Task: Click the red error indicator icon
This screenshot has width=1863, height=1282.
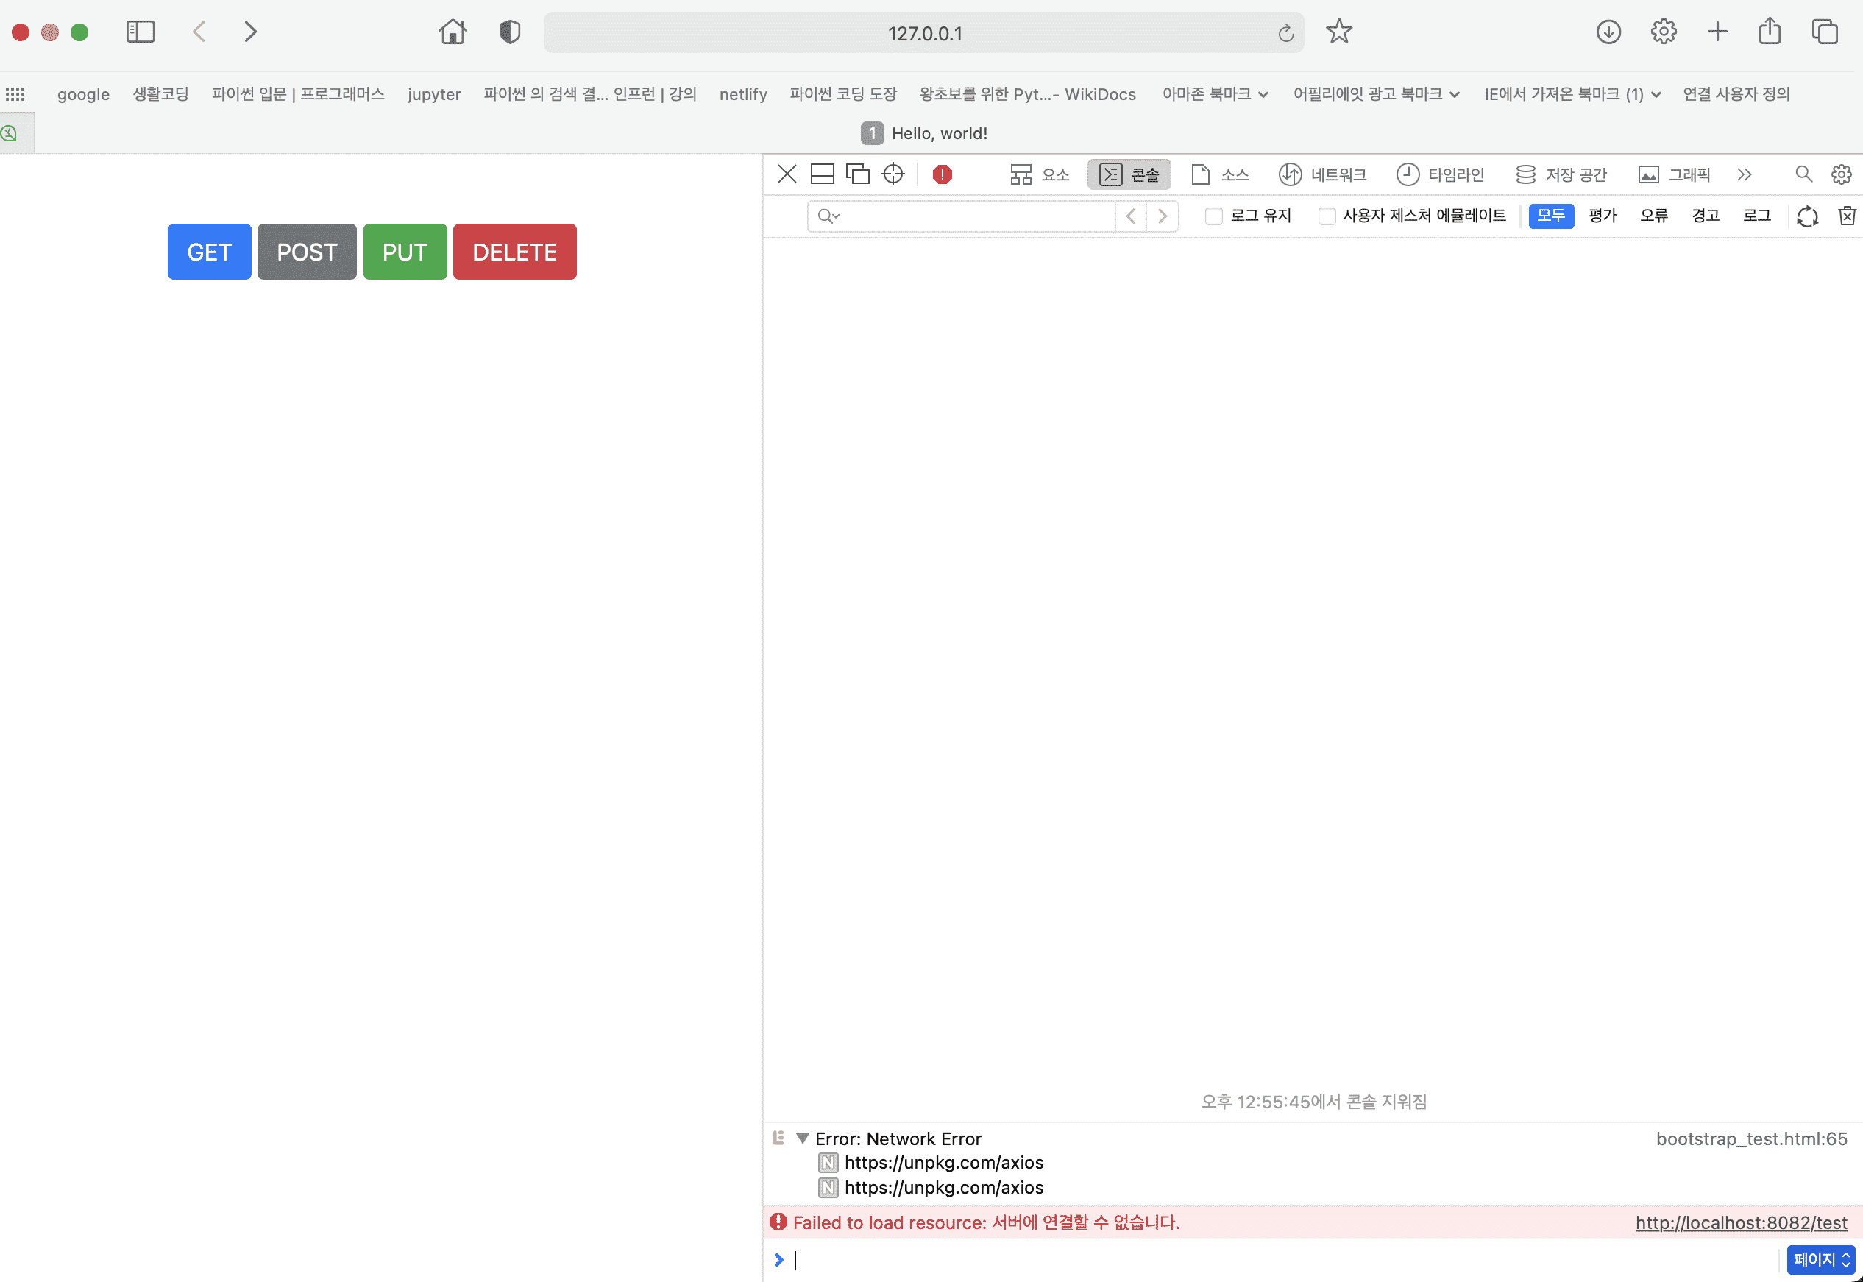Action: point(942,174)
